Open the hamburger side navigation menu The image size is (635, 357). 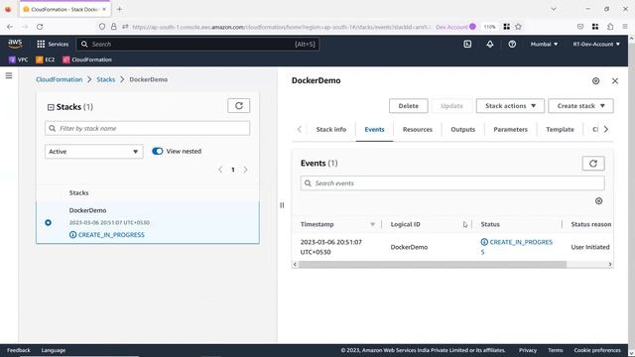9,75
